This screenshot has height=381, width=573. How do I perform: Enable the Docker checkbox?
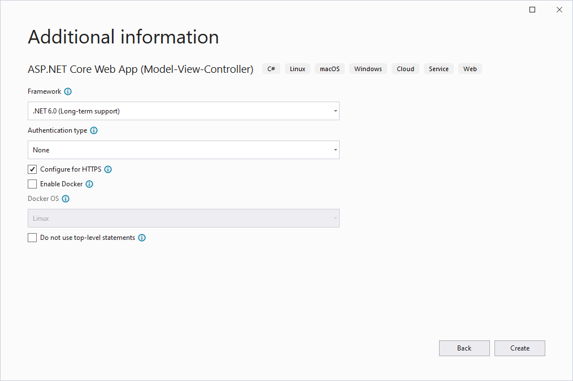[x=32, y=184]
